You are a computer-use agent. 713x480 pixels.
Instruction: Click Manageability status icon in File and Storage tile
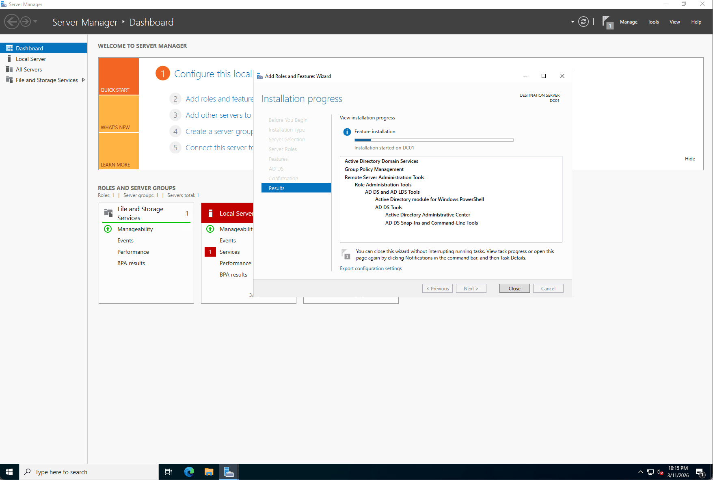click(x=108, y=229)
